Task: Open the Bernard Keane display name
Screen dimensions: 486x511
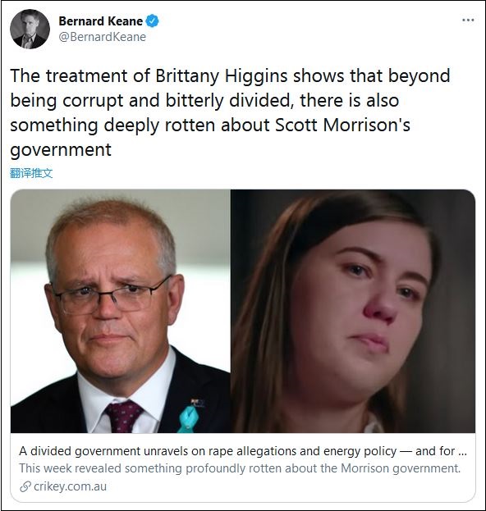Action: 101,21
